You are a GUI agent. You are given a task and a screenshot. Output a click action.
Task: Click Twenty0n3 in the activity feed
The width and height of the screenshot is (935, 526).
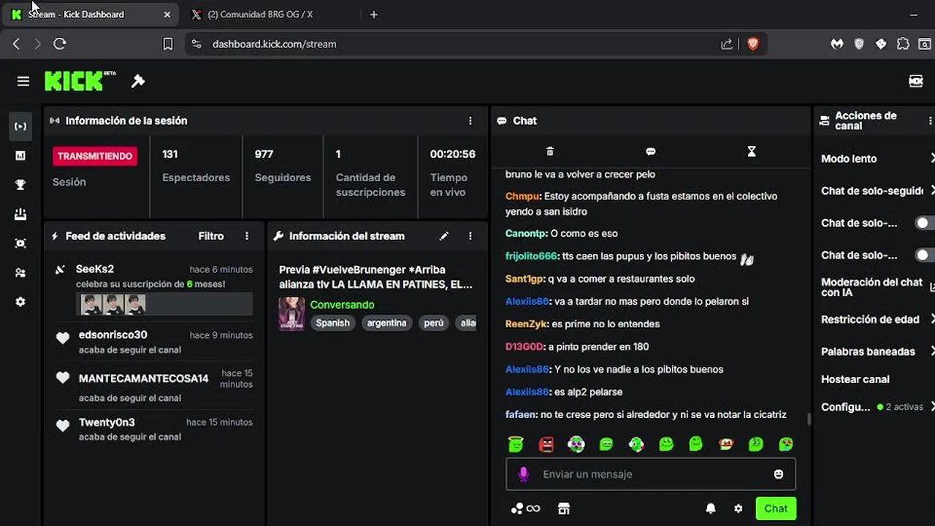[x=107, y=422]
